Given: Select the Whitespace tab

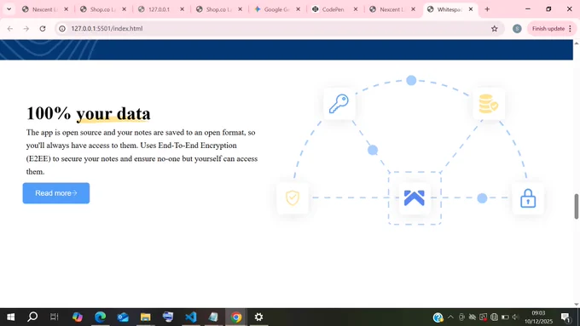Looking at the screenshot, I should pyautogui.click(x=450, y=9).
